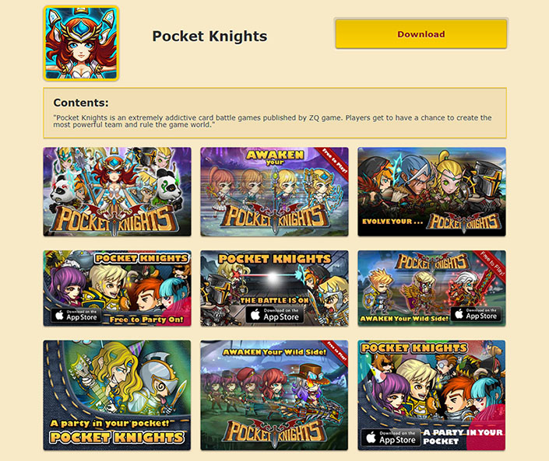549x461 pixels.
Task: Open the 'THE BATTLE IS ON' banner
Action: (274, 288)
